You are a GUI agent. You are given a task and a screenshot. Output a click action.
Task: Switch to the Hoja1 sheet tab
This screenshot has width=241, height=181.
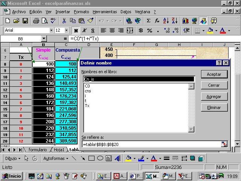pyautogui.click(x=59, y=150)
